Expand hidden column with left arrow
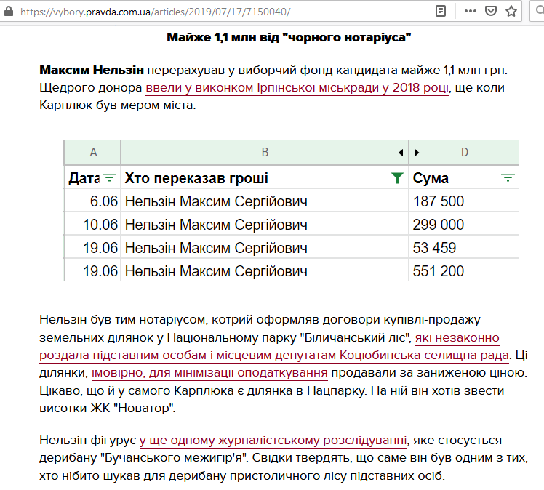Screen dimensions: 544x490 401,153
